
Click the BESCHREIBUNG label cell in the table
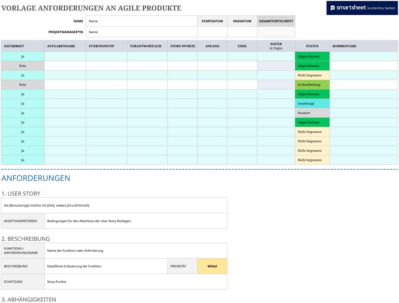coord(23,266)
